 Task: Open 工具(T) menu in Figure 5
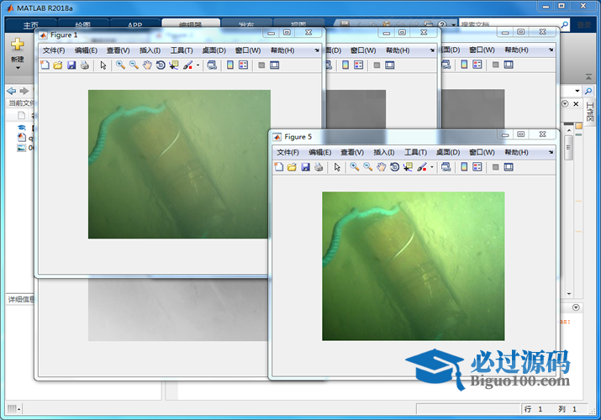coord(416,152)
